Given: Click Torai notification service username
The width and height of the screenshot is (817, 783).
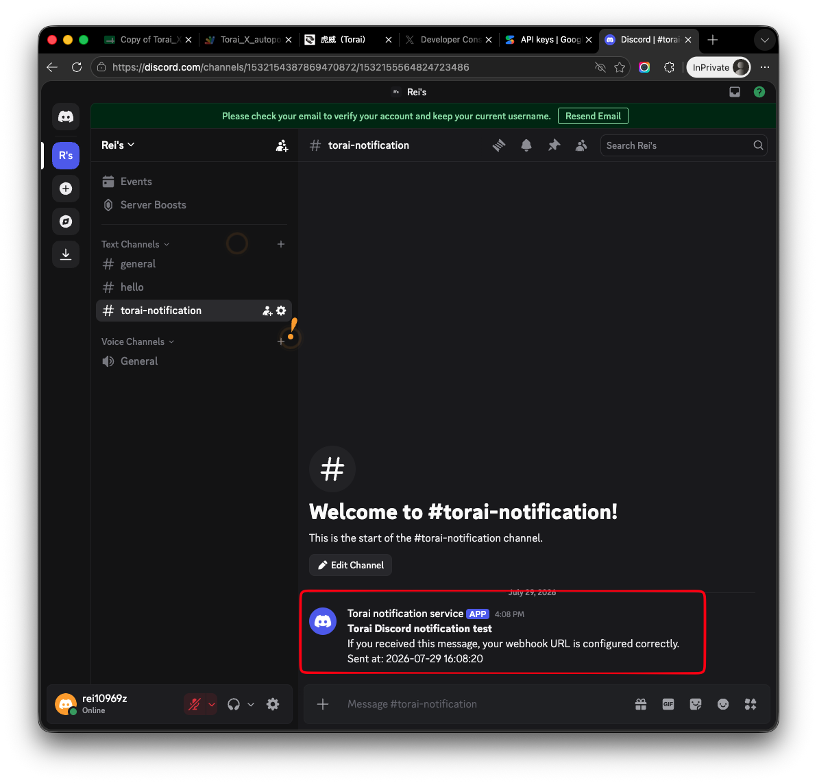Looking at the screenshot, I should coord(405,614).
